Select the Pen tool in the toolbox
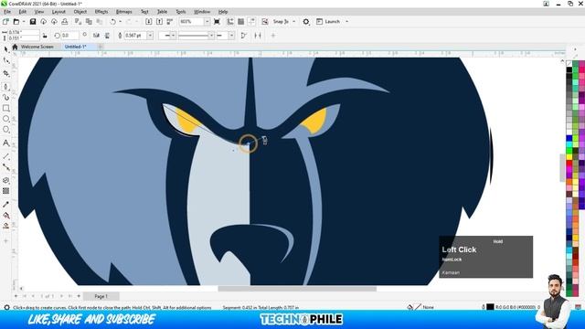 coord(6,87)
